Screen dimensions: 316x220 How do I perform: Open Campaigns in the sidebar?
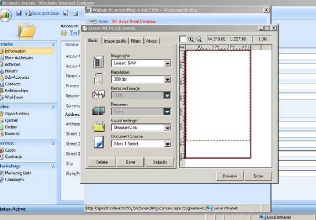coord(14,180)
